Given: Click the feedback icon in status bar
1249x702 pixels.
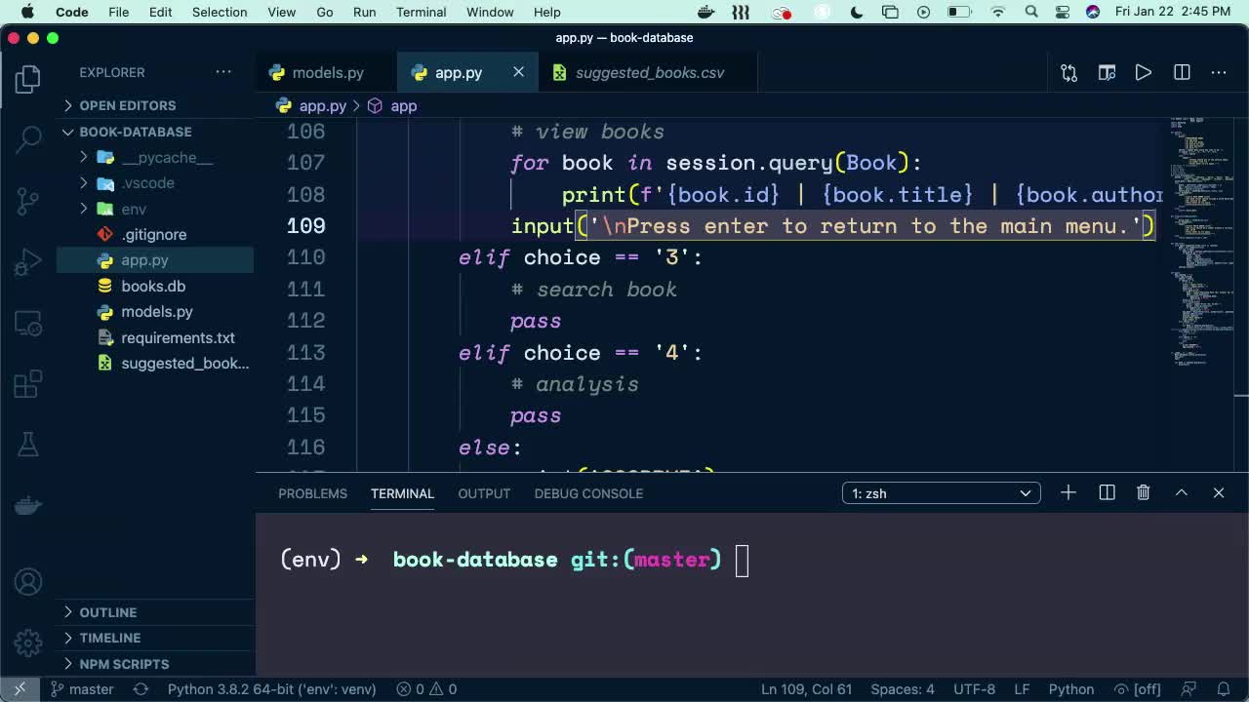Looking at the screenshot, I should [1190, 689].
